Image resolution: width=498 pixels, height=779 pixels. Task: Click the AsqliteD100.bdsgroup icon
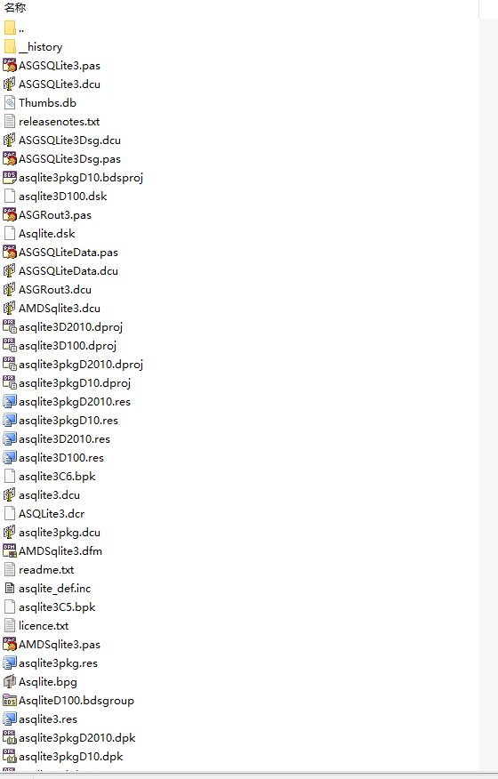point(10,701)
